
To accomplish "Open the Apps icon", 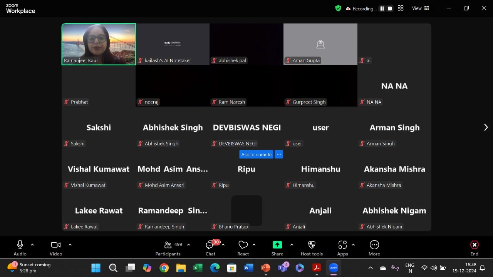I will (x=342, y=245).
